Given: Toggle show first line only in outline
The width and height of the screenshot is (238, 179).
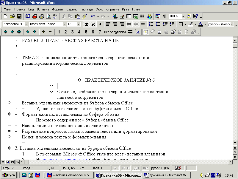Looking at the screenshot, I should click(130, 32).
